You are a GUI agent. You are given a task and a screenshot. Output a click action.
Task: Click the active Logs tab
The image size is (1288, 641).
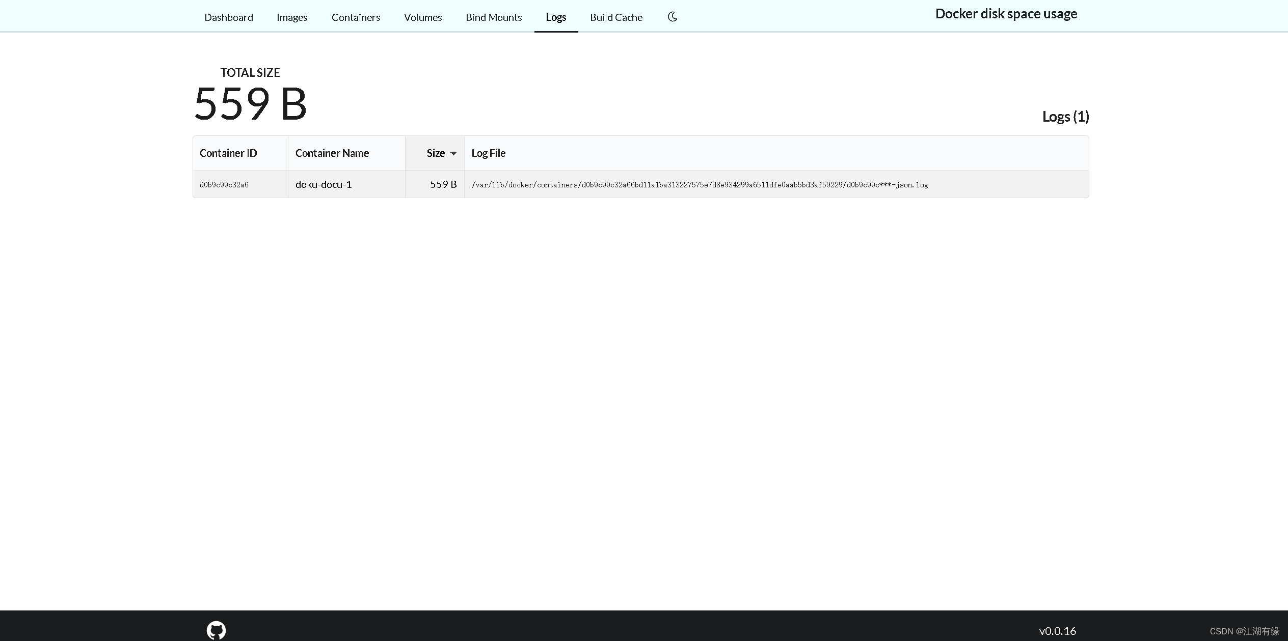point(556,17)
